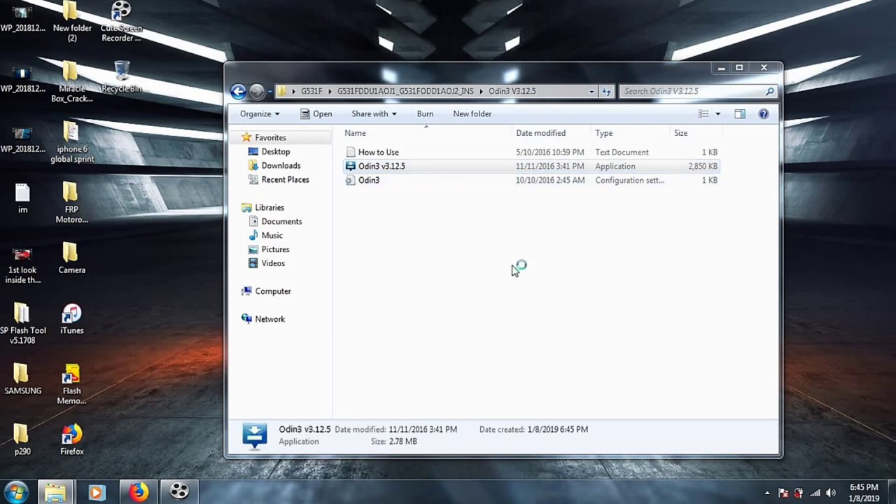This screenshot has width=896, height=504.
Task: Select the p290 desktop folder
Action: click(x=22, y=440)
